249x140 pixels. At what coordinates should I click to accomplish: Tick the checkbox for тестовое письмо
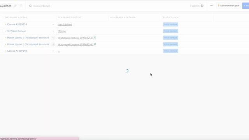[2, 31]
